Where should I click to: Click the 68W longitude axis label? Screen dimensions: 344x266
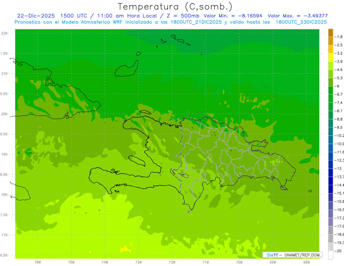[306, 262]
